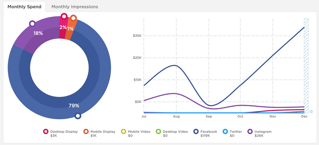Toggle the Mobile Video legend circle

tap(123, 132)
